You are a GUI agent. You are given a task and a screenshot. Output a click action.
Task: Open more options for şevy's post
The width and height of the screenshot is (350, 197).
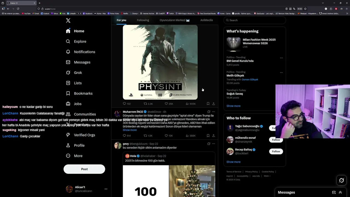click(214, 144)
